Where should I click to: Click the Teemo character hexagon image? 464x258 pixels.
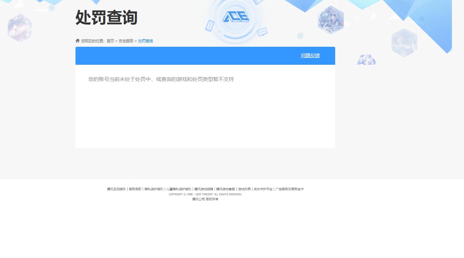(x=20, y=27)
